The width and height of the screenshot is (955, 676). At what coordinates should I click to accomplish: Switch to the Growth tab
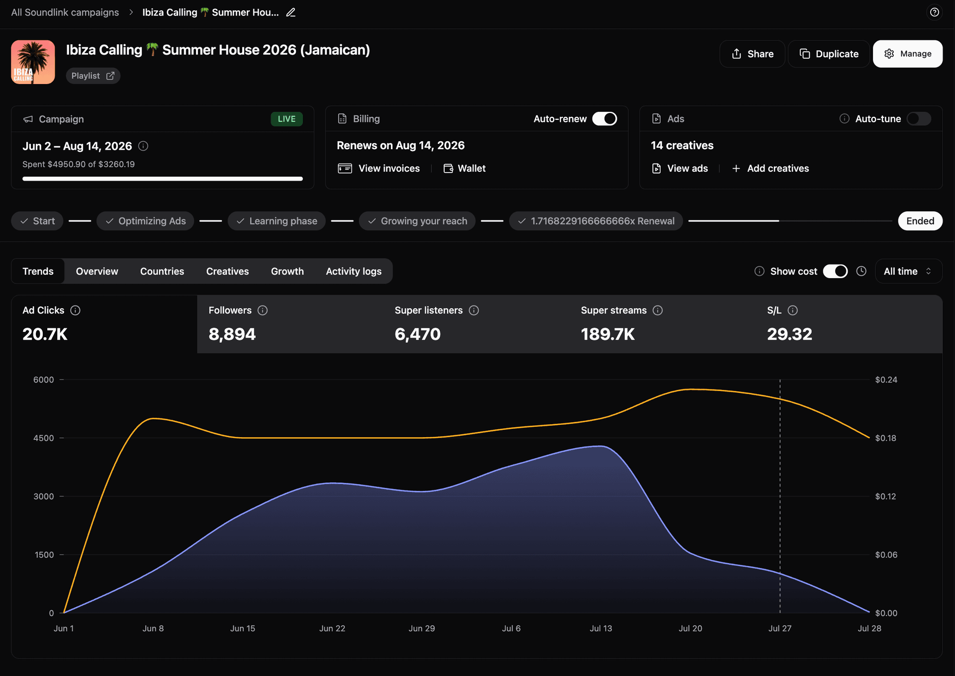(287, 271)
